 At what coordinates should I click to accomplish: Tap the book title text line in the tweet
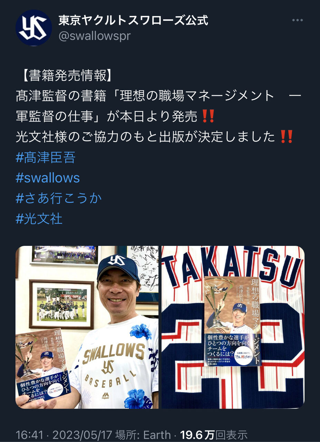pyautogui.click(x=158, y=106)
